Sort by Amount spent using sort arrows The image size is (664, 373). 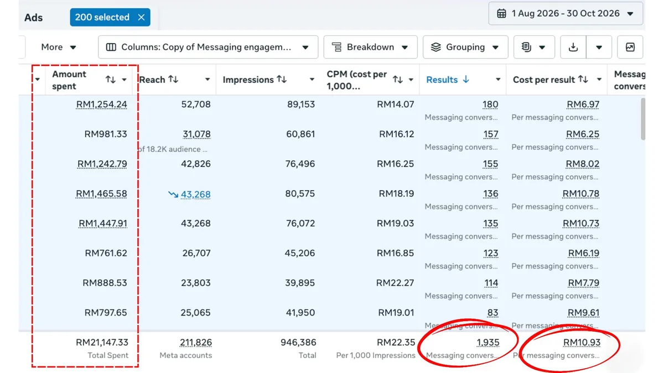tap(111, 80)
